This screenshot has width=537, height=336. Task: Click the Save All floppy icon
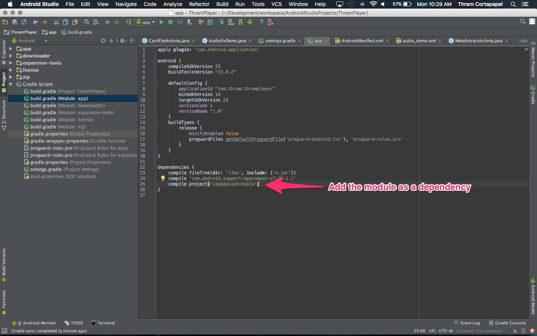[x=15, y=22]
